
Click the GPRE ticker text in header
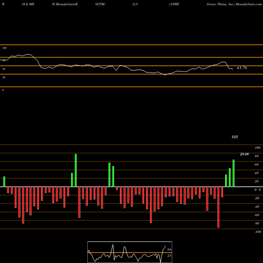[175, 4]
